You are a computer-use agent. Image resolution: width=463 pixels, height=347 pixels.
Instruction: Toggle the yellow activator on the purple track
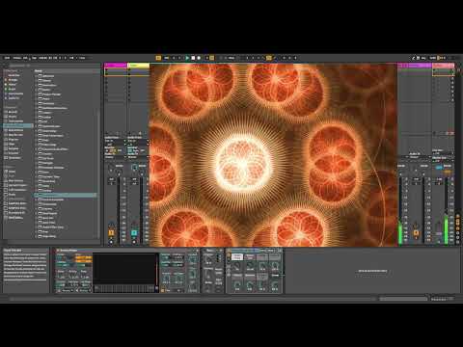point(416,232)
